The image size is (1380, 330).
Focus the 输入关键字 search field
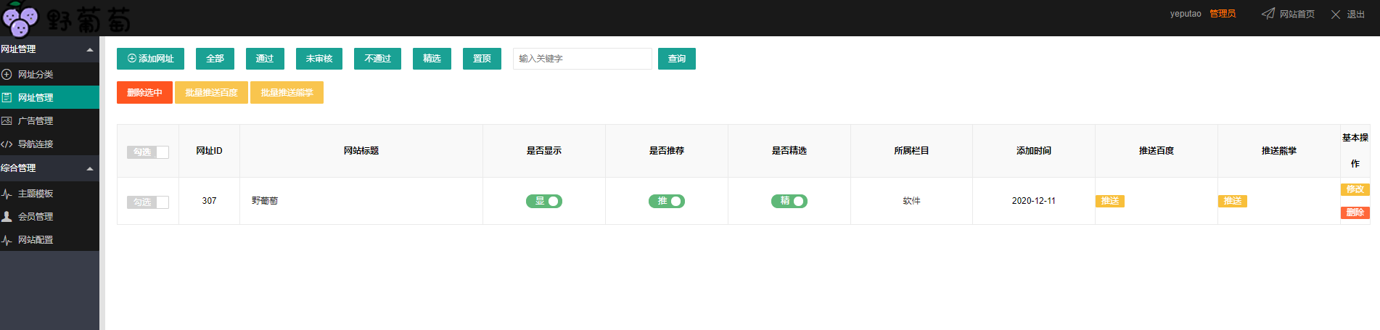[583, 59]
